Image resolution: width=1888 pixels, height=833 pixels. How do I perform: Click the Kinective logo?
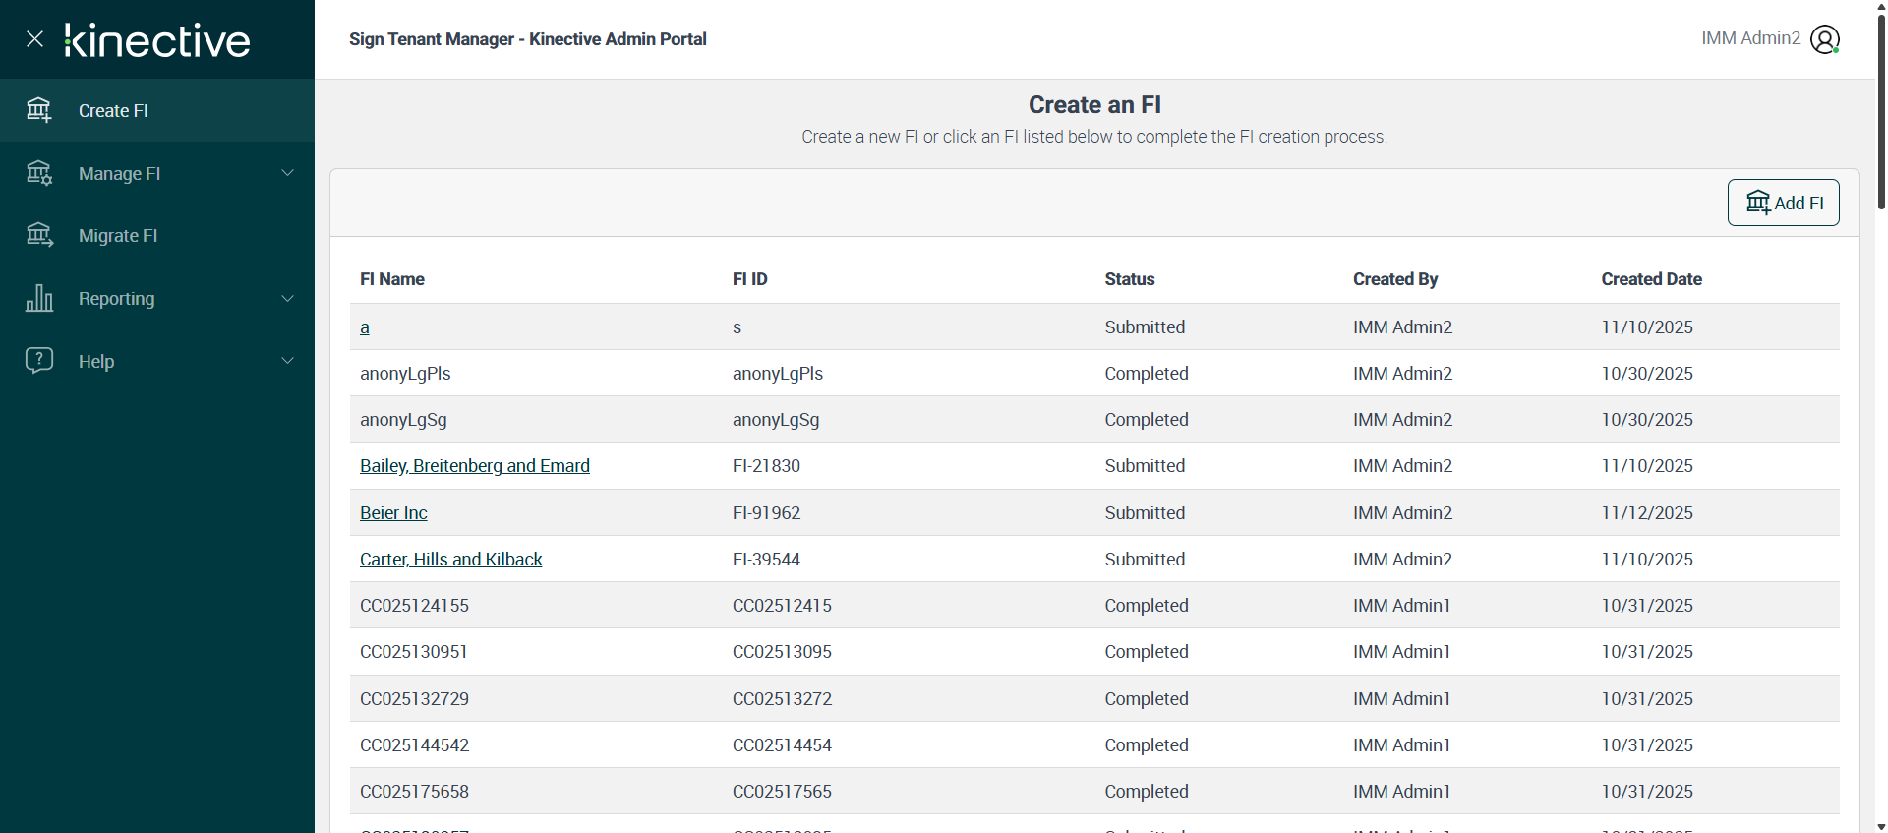[x=157, y=40]
